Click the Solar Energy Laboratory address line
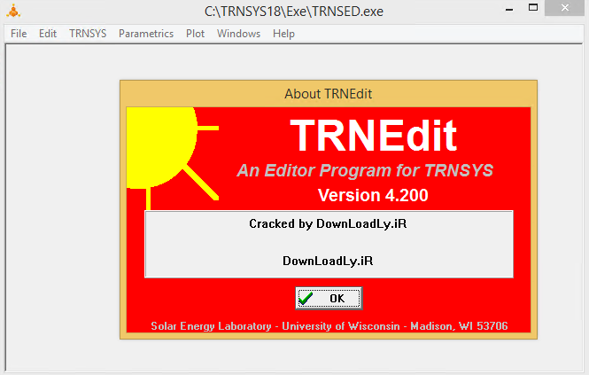The image size is (589, 375). pos(329,326)
